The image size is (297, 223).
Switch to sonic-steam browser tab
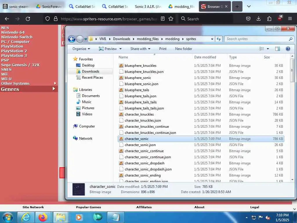(16, 6)
